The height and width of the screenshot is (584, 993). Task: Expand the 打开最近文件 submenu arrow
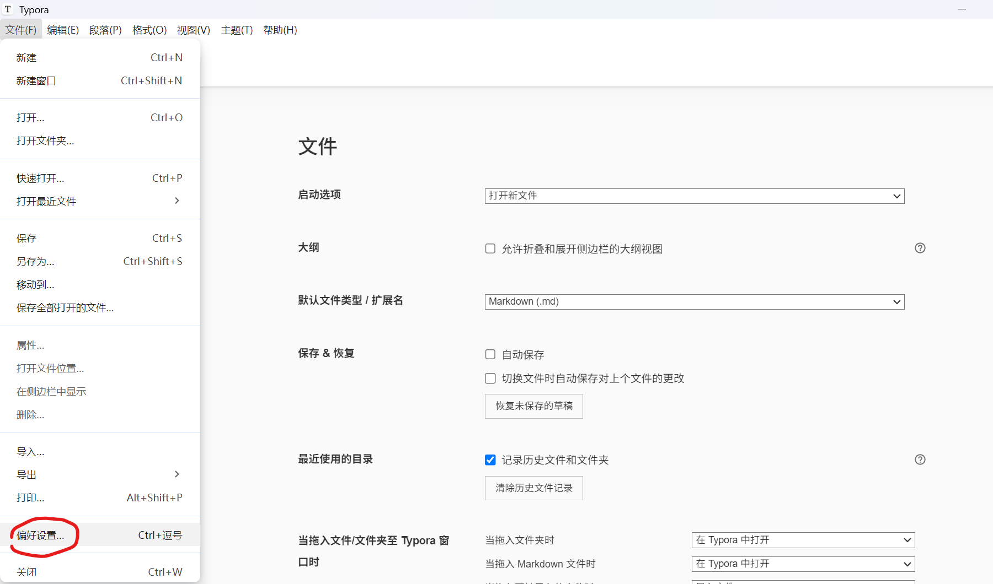(177, 201)
